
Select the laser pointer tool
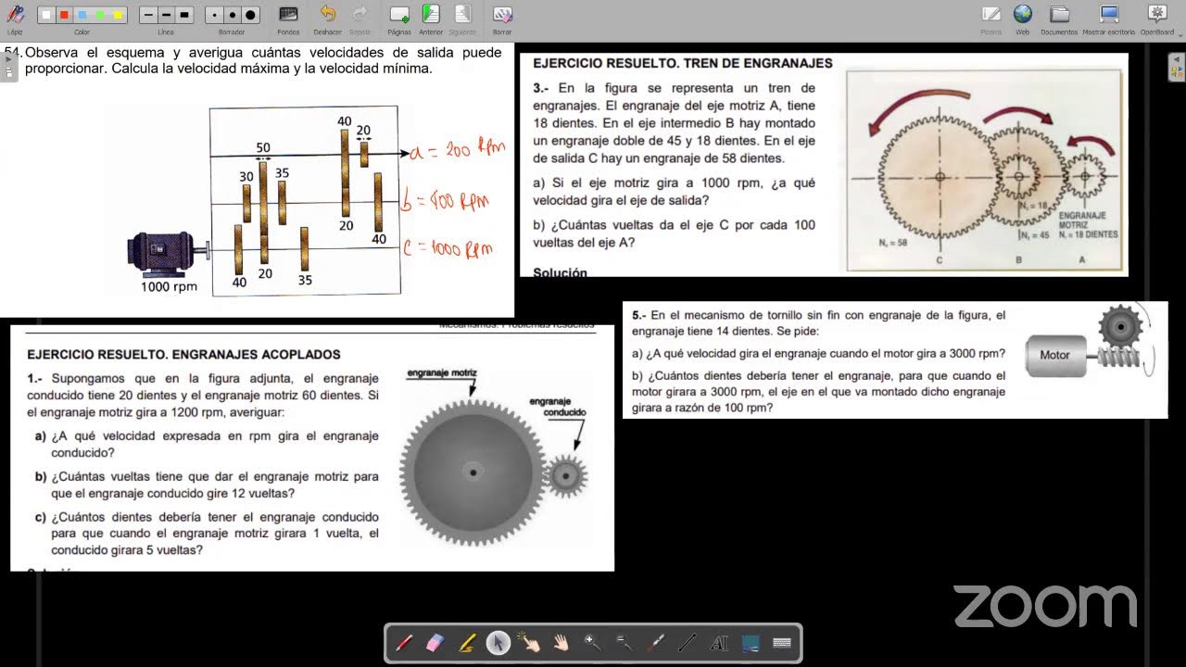pyautogui.click(x=656, y=643)
